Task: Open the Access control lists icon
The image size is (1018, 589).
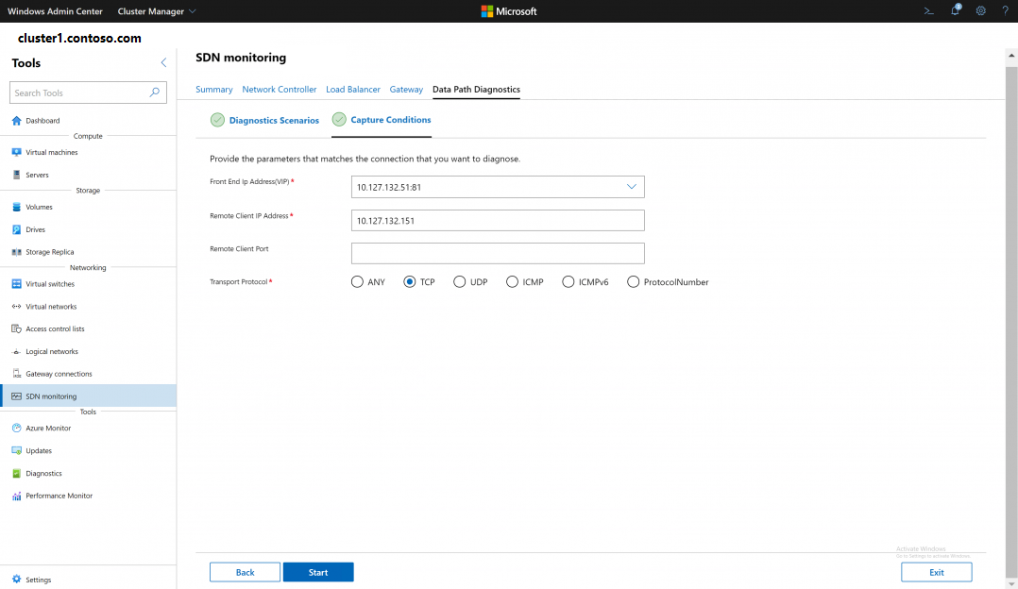Action: [16, 328]
